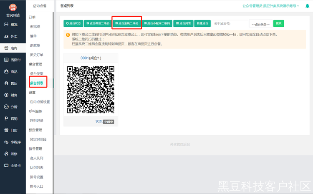This screenshot has width=313, height=194.
Task: Open the 门店 stores section
Action: point(11,130)
